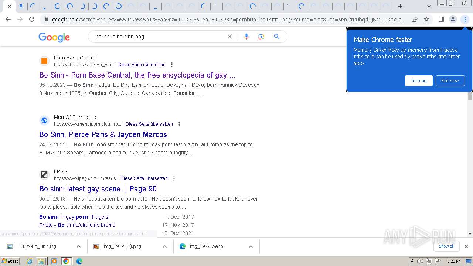Viewport: 473px width, 266px height.
Task: Open Bo Sinn Porn Base Central result
Action: [137, 75]
